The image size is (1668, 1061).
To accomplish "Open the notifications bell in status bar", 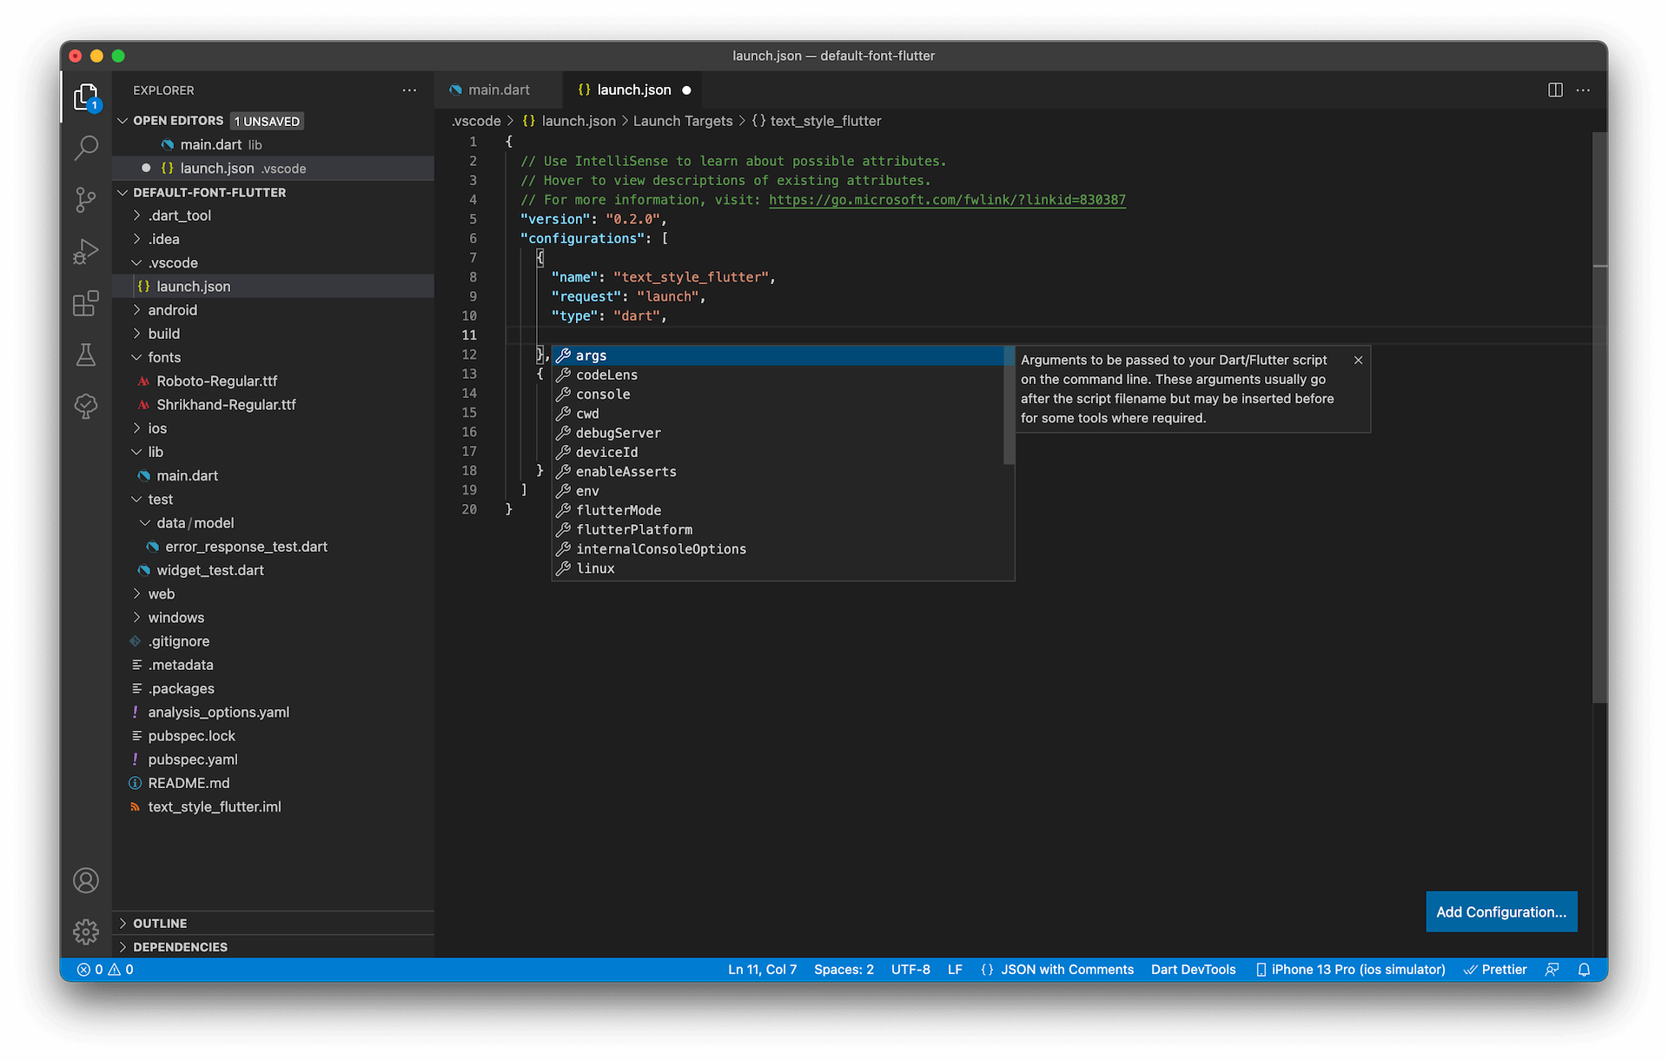I will (x=1584, y=970).
